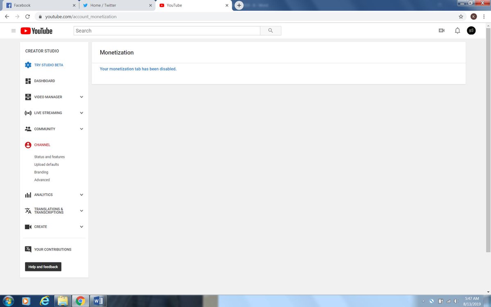The height and width of the screenshot is (307, 491).
Task: Expand the Live Streaming section
Action: click(x=81, y=113)
